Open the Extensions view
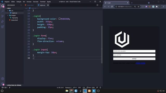 coord(3,26)
